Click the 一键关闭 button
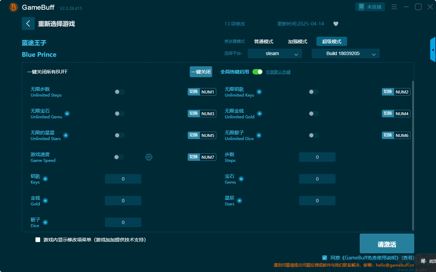 201,72
